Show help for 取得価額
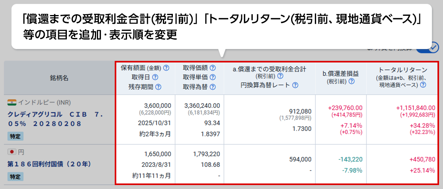The height and width of the screenshot is (189, 443). coord(213,68)
